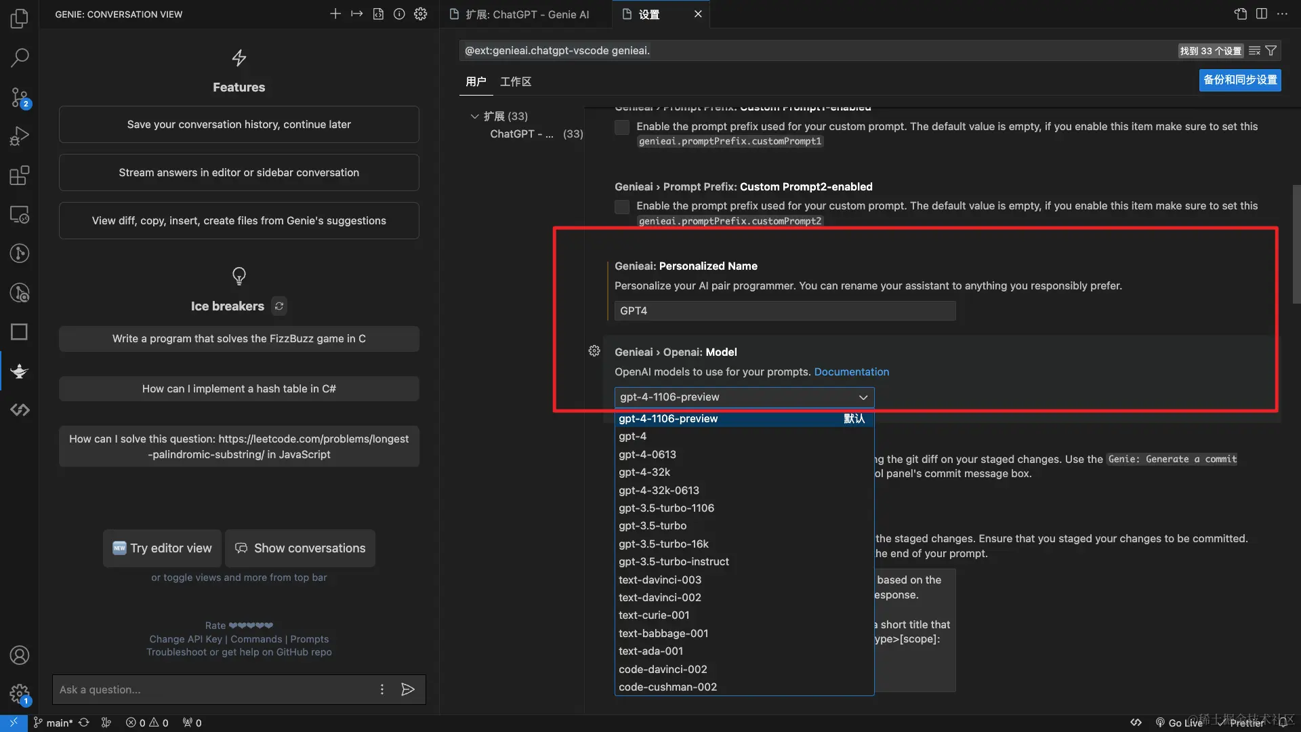This screenshot has height=732, width=1301.
Task: Open the Manage gear in activity bar
Action: (x=20, y=694)
